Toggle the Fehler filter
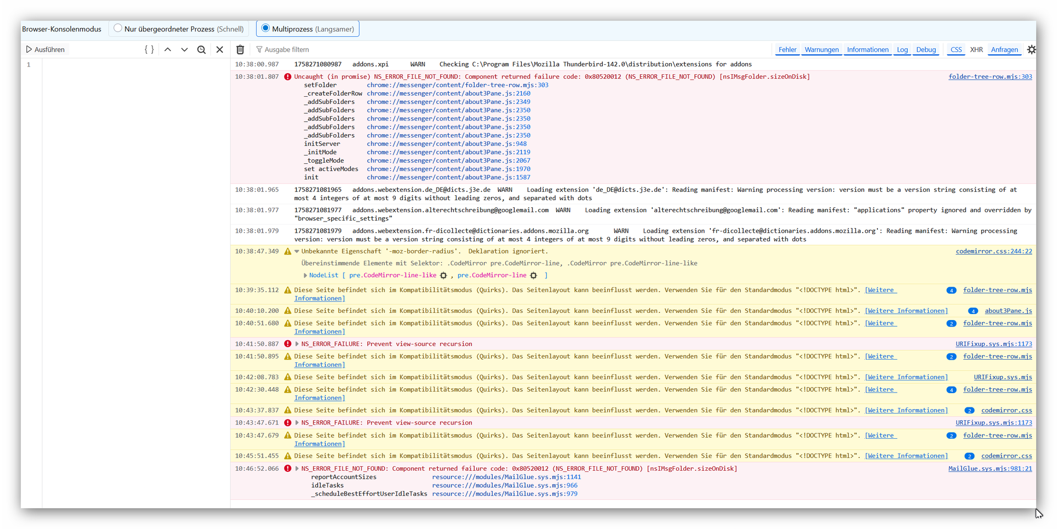 tap(787, 49)
